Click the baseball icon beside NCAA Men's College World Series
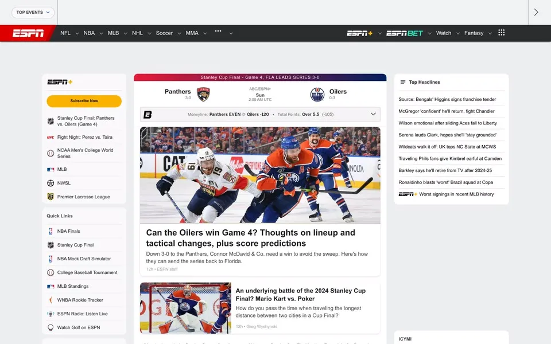The height and width of the screenshot is (344, 551). [x=51, y=154]
